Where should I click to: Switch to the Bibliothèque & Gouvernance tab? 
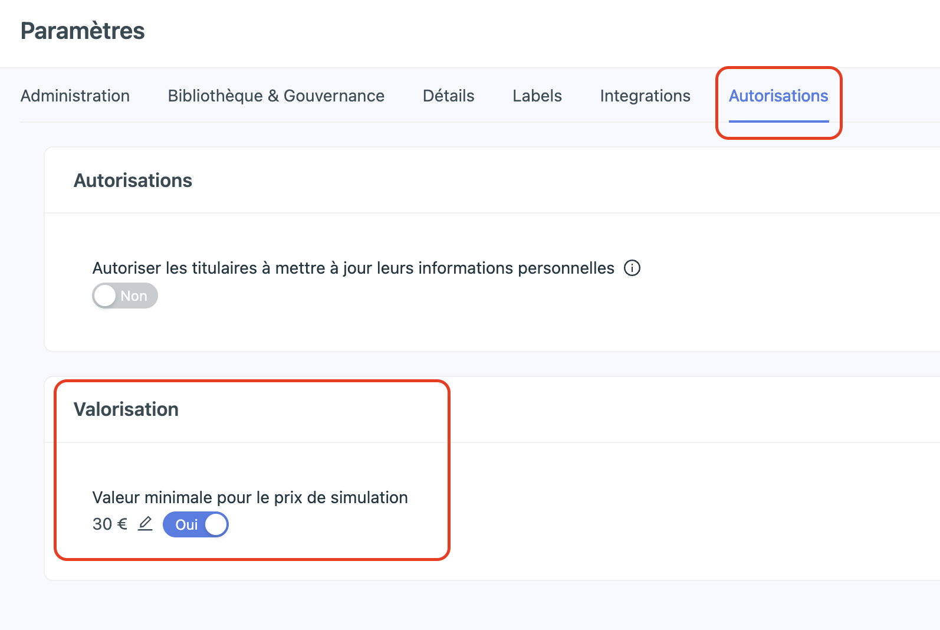coord(276,96)
